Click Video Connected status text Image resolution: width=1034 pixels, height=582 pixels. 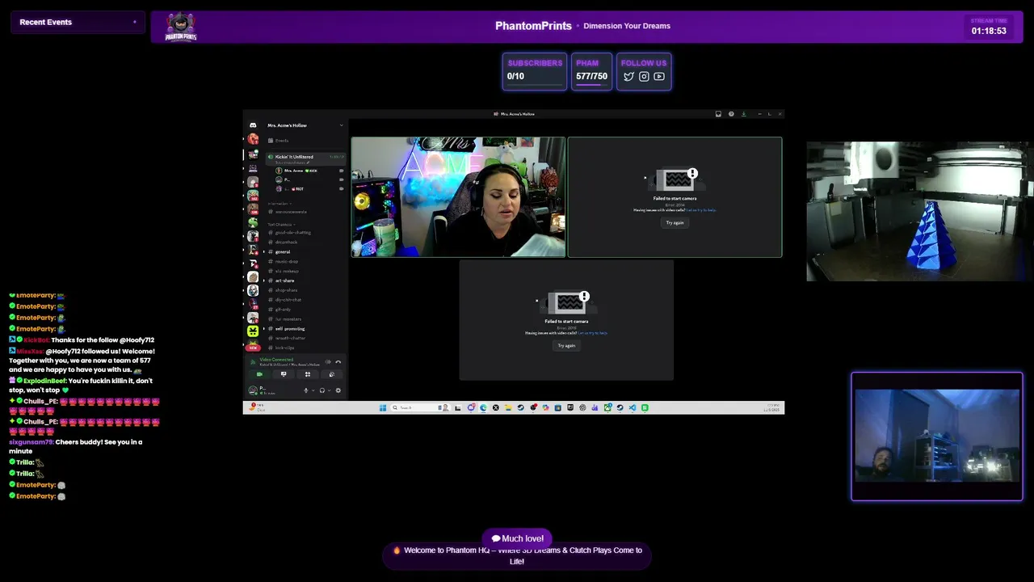[277, 360]
